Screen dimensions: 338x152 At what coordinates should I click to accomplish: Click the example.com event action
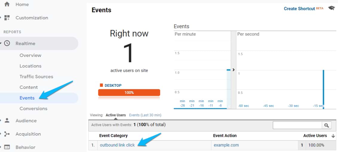[226, 145]
